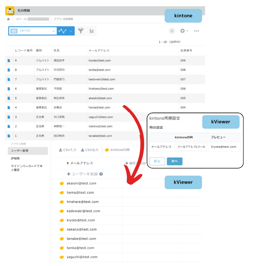Open app settings gear icon
254x266 pixels.
(x=183, y=31)
